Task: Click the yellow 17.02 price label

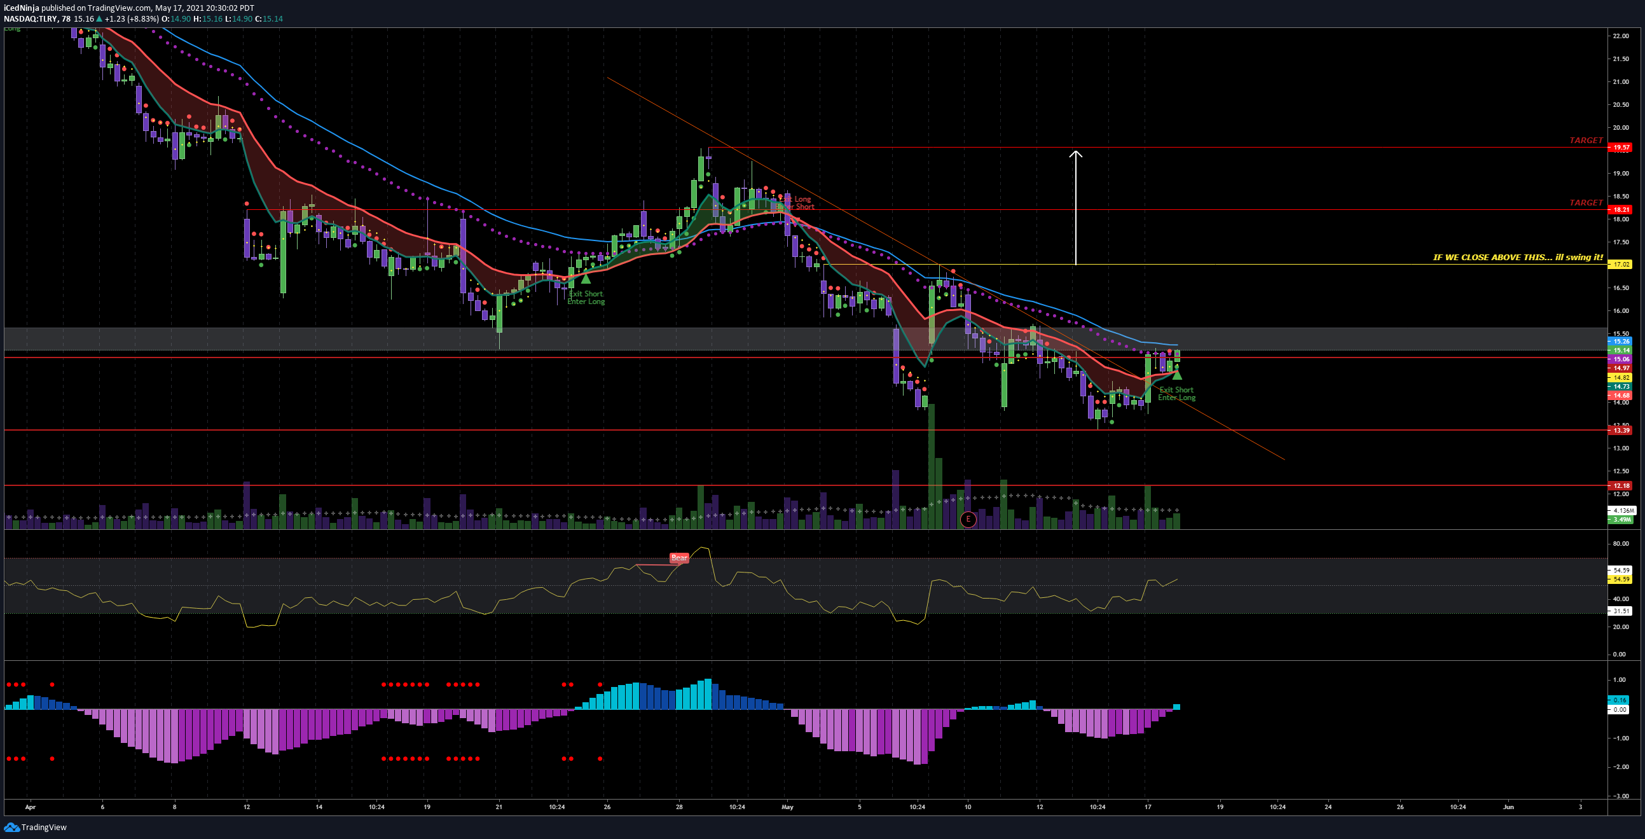Action: [x=1621, y=265]
